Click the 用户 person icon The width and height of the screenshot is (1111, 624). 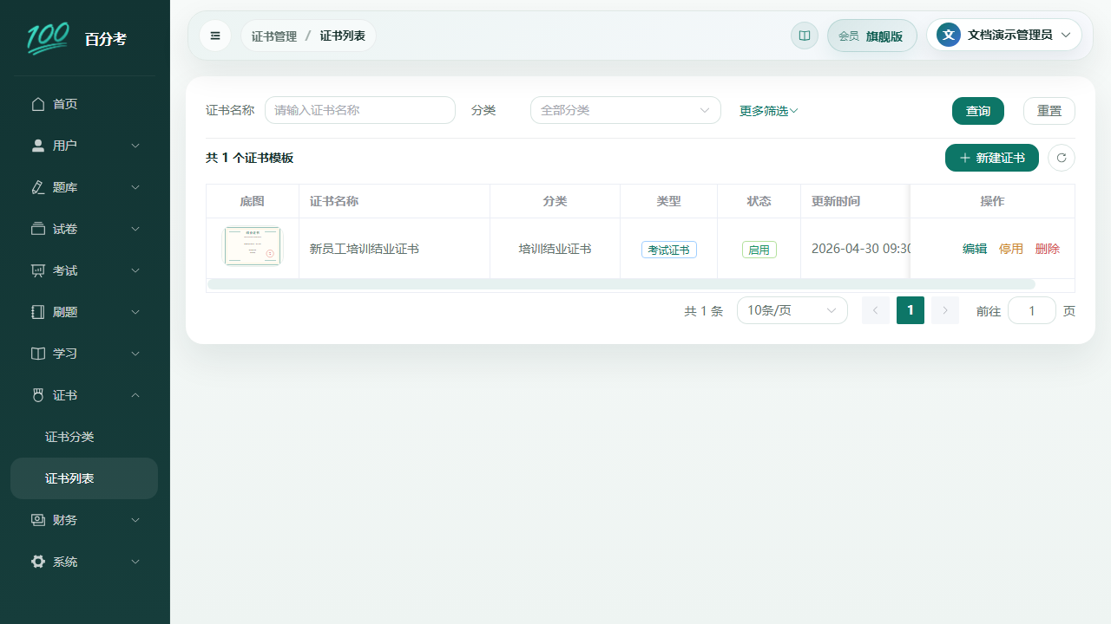(x=38, y=146)
